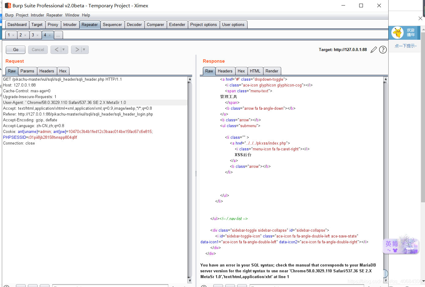Expand the forward history dropdown arrow
This screenshot has height=287, width=425.
point(84,50)
